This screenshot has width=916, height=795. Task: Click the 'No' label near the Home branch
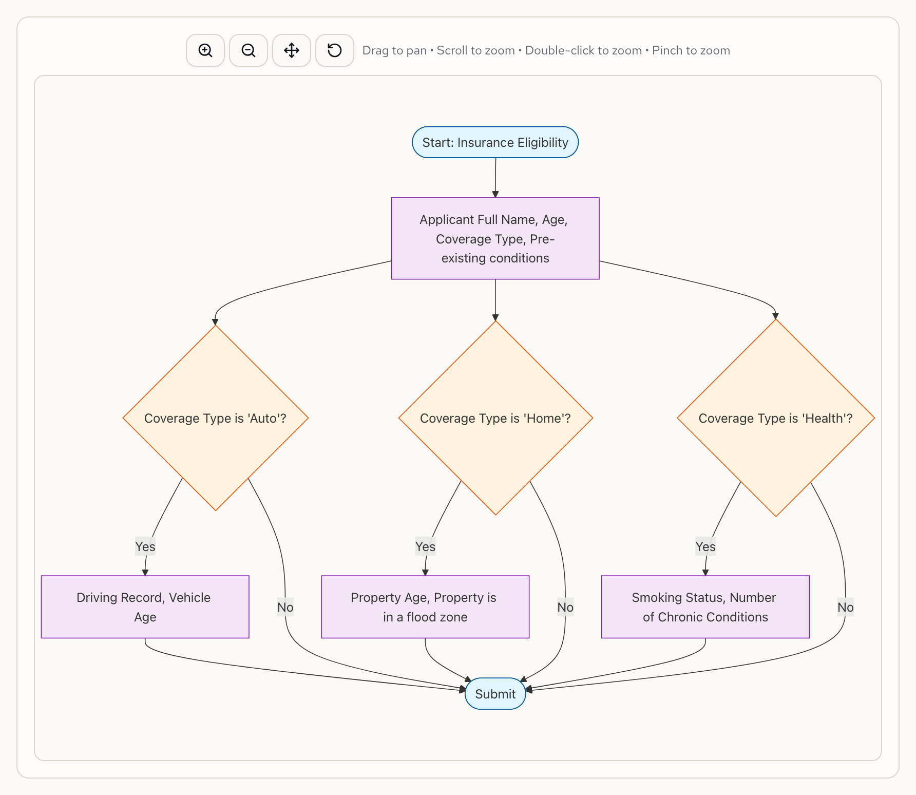(x=565, y=607)
